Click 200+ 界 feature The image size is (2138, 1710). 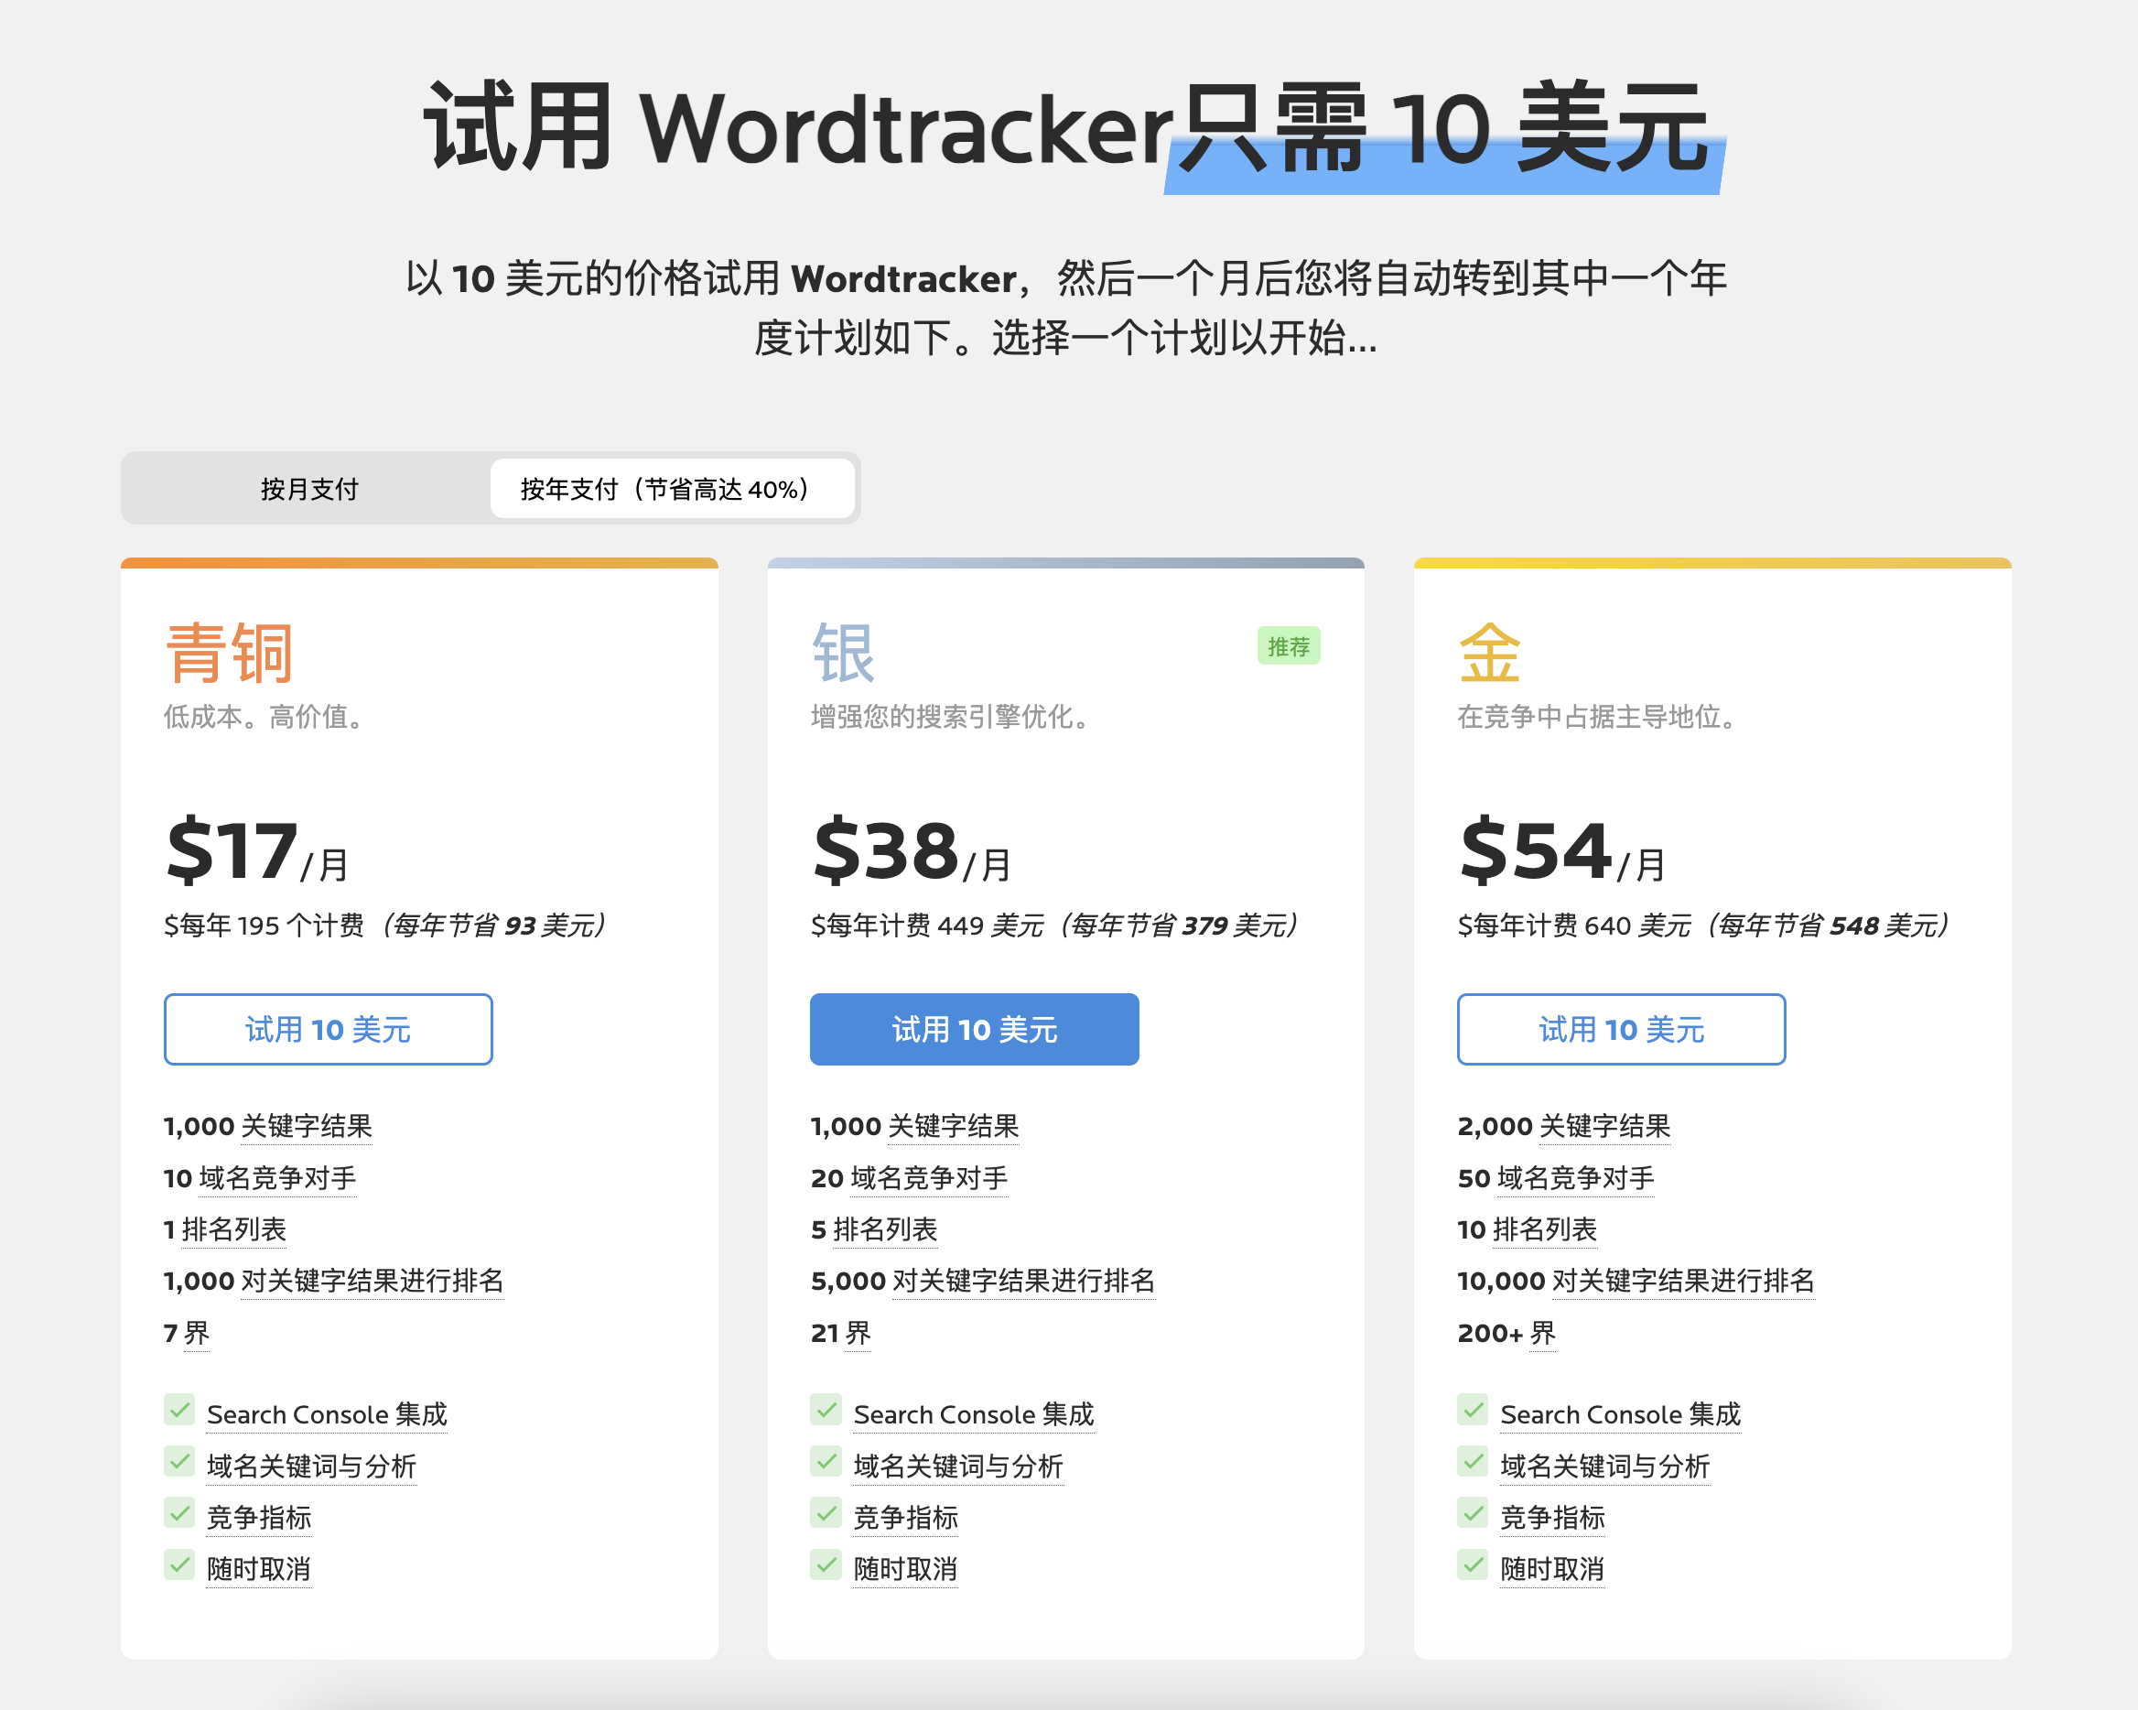click(x=1506, y=1332)
